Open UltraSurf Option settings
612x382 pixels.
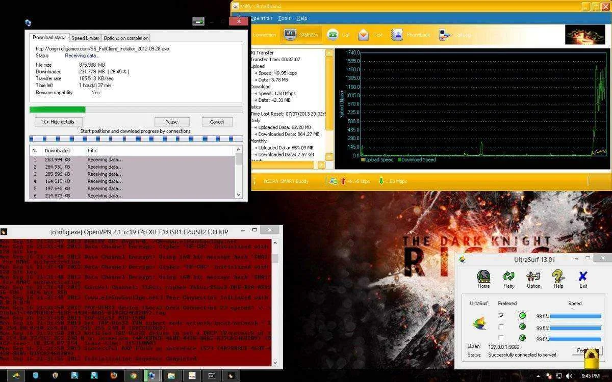[x=533, y=280]
